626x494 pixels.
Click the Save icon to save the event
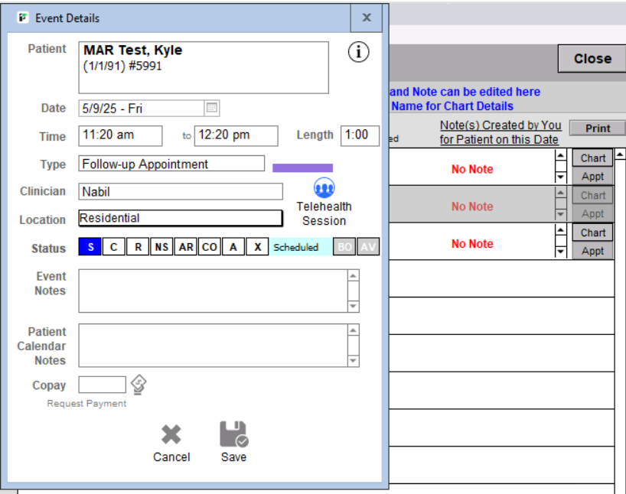(x=233, y=436)
